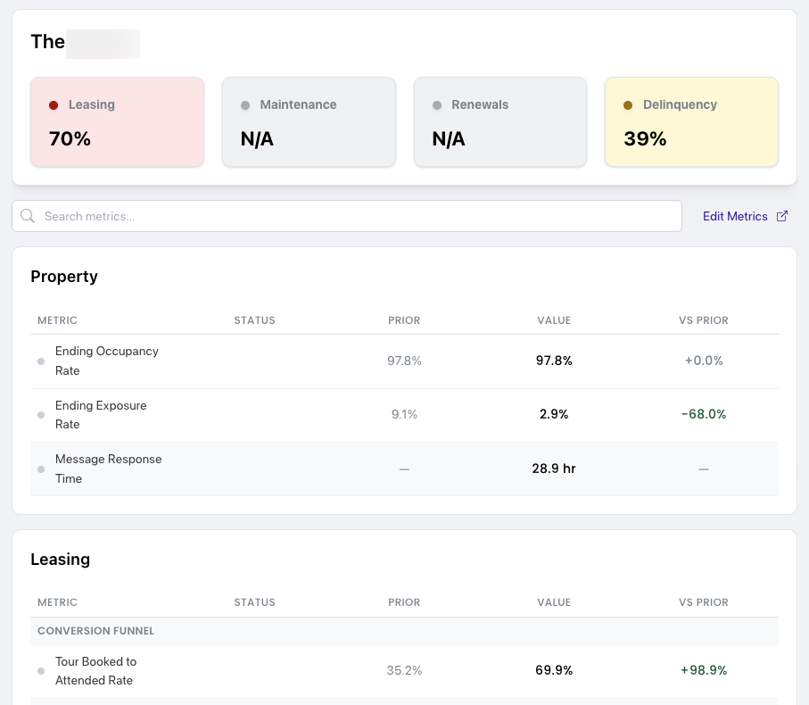Click the 9.1% prior exposure value
809x705 pixels.
click(x=405, y=414)
